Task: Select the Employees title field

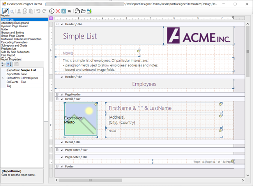Action: [144, 84]
